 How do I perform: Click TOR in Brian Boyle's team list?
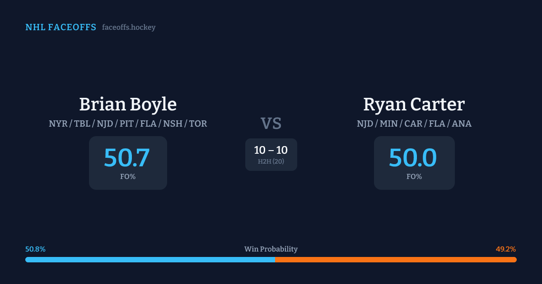[198, 124]
